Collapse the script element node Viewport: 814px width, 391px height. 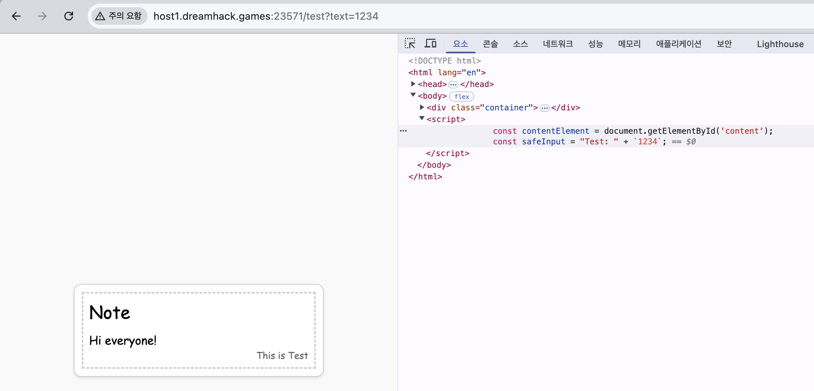pos(422,118)
